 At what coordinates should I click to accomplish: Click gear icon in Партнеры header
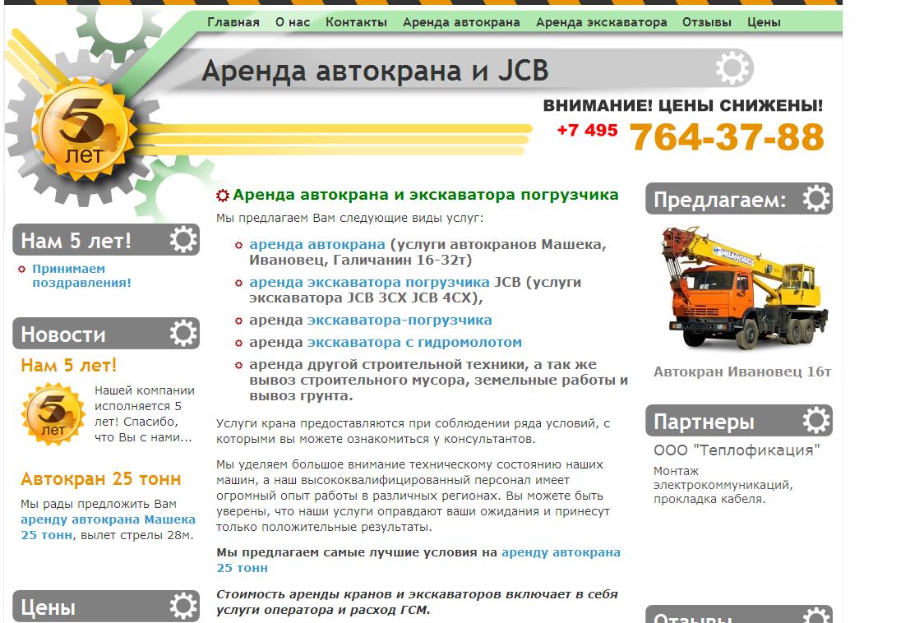click(817, 420)
